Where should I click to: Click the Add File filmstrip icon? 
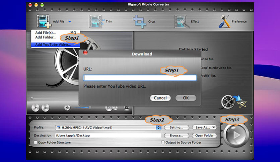(44, 21)
